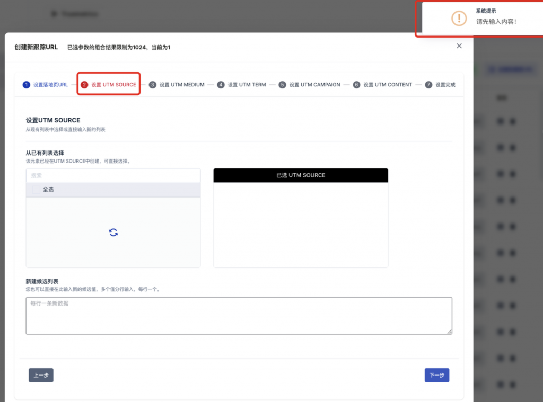Switch to step 5 设置 UTM CAMPAIGN
The height and width of the screenshot is (402, 543).
pos(310,85)
